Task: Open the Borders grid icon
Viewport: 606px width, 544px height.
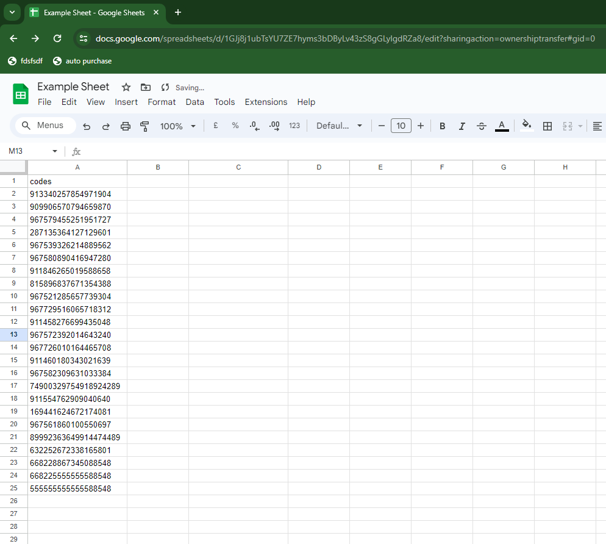Action: point(547,126)
